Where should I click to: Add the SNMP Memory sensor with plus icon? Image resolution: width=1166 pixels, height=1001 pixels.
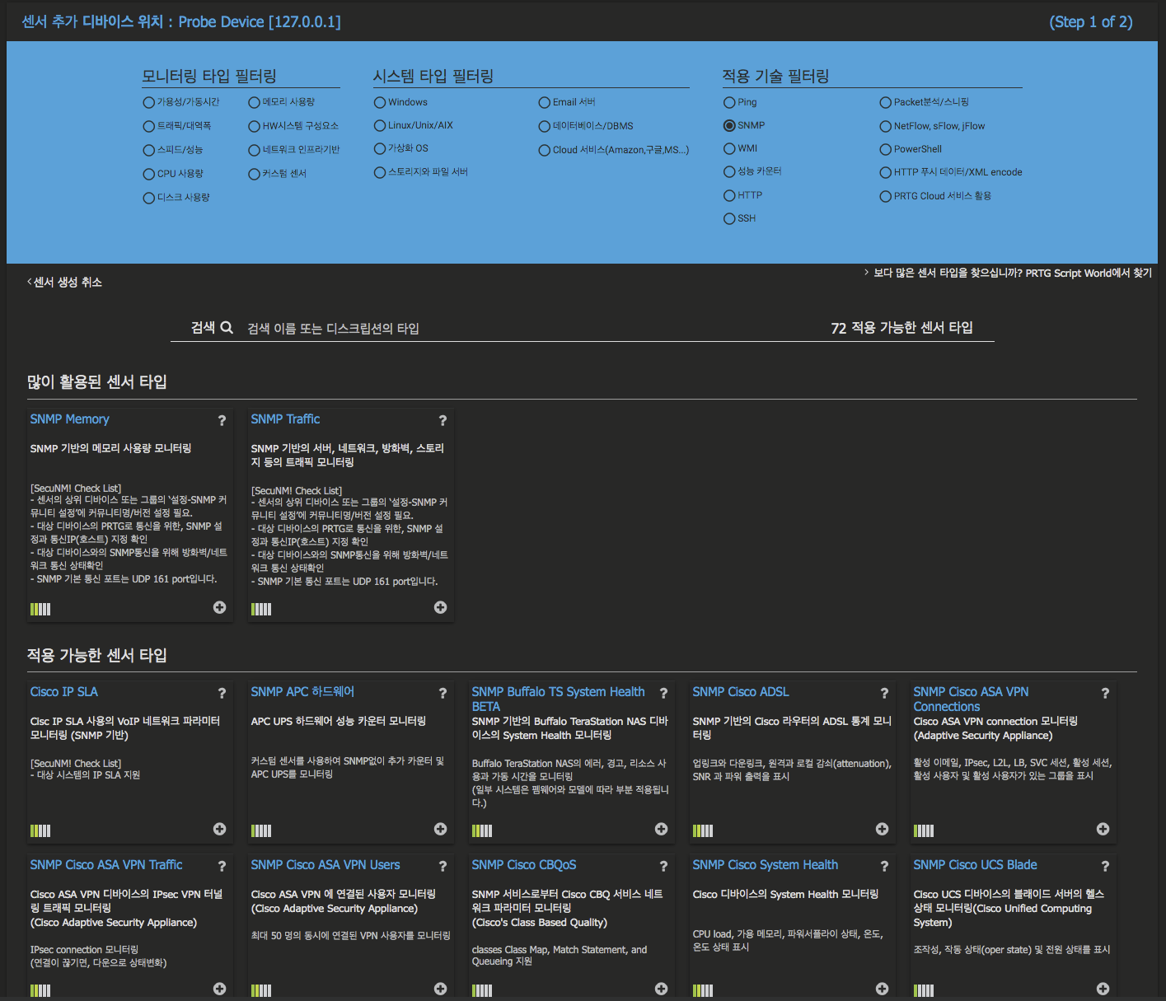[220, 607]
